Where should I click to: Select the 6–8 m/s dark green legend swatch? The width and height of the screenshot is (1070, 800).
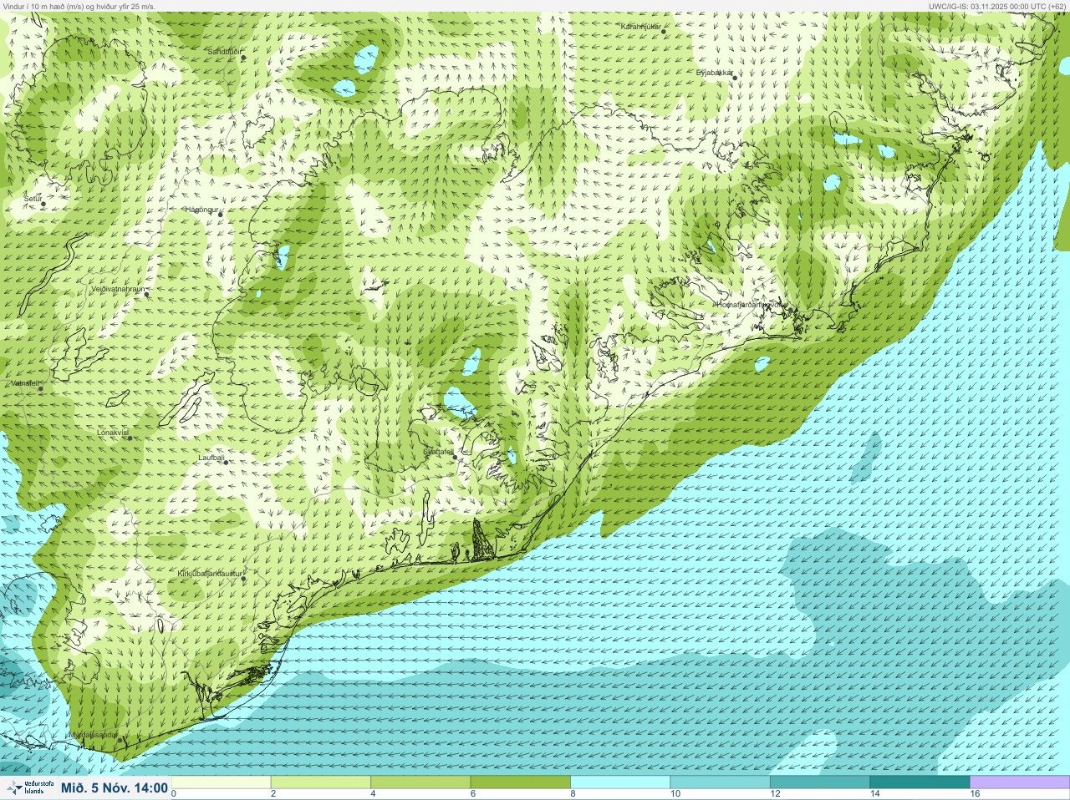pos(521,782)
